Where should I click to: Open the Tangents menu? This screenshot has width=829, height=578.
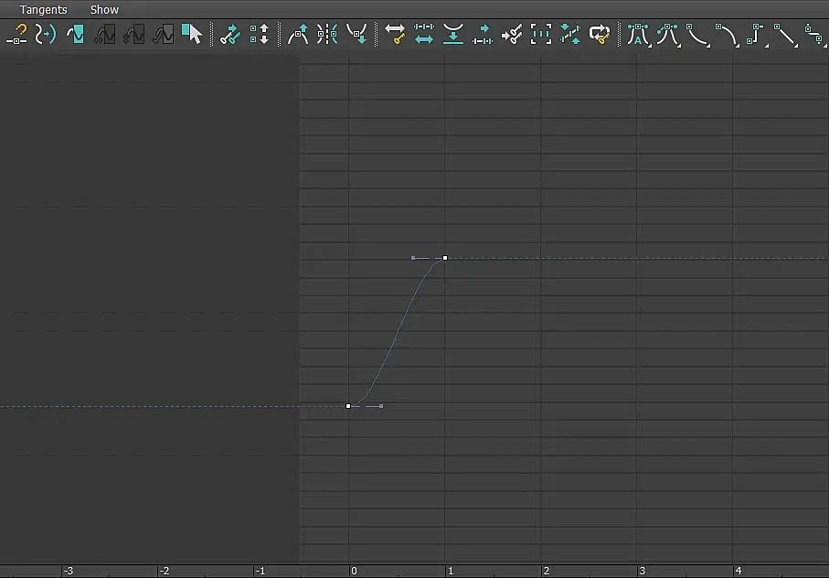point(43,9)
